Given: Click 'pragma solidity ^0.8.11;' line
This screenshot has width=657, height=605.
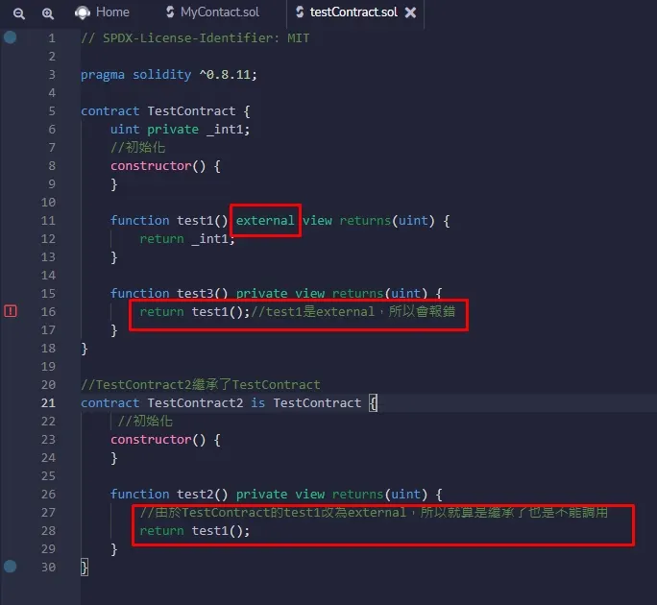Looking at the screenshot, I should tap(169, 75).
